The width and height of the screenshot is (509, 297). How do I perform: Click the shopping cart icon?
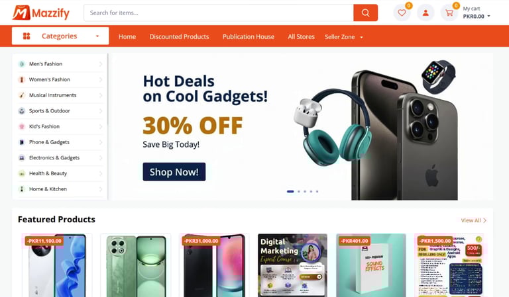[x=449, y=13]
